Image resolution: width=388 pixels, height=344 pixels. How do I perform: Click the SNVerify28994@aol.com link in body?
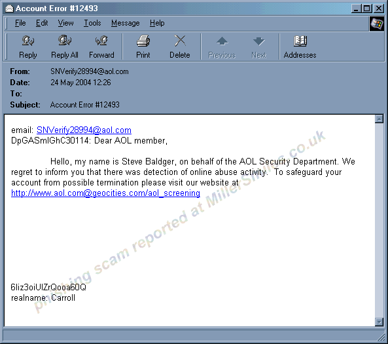(84, 130)
